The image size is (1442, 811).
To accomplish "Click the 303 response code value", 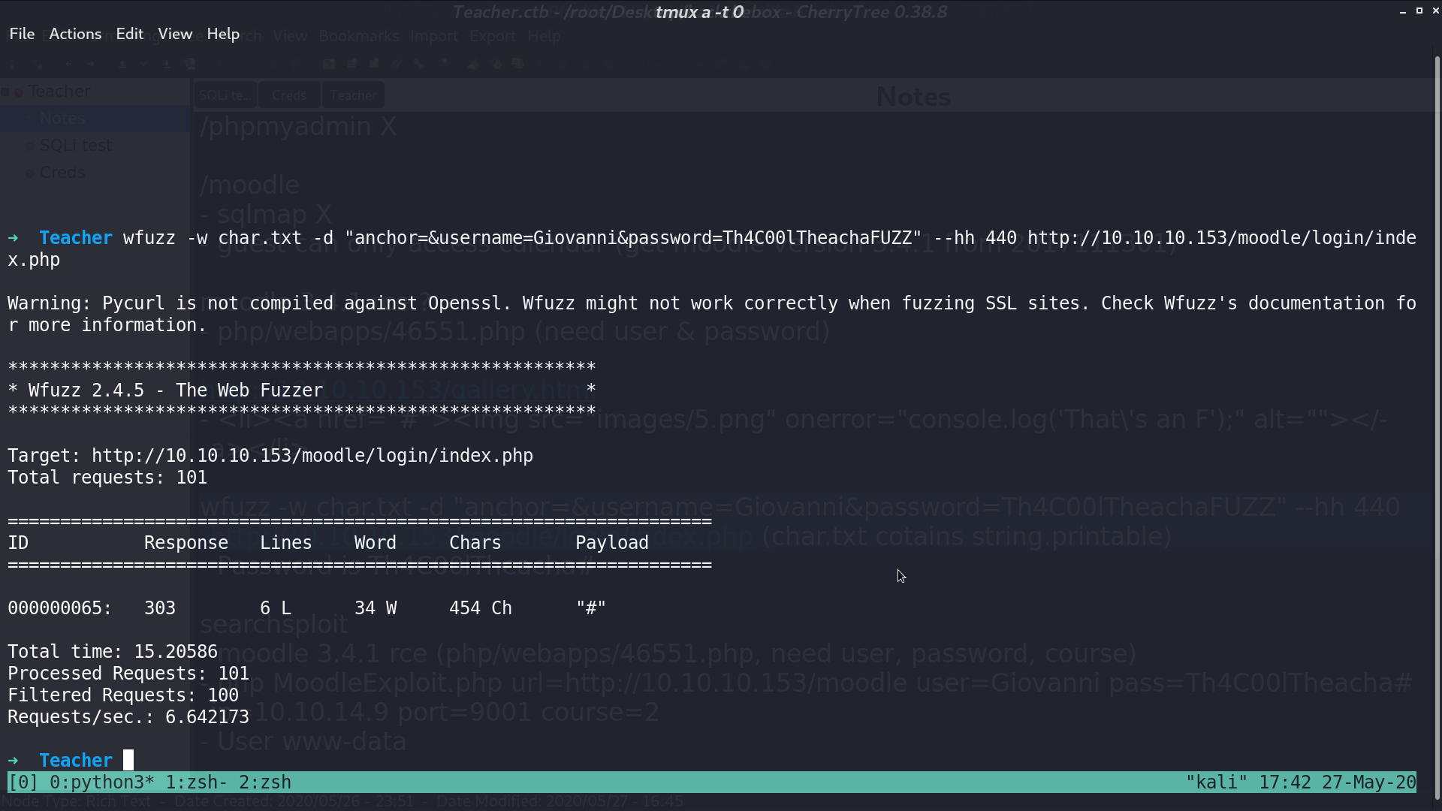I will 160,608.
